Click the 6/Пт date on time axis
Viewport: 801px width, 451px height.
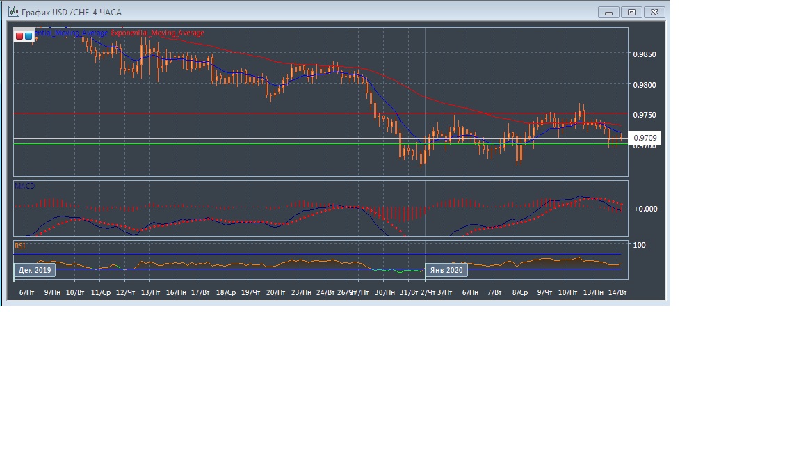tap(26, 293)
